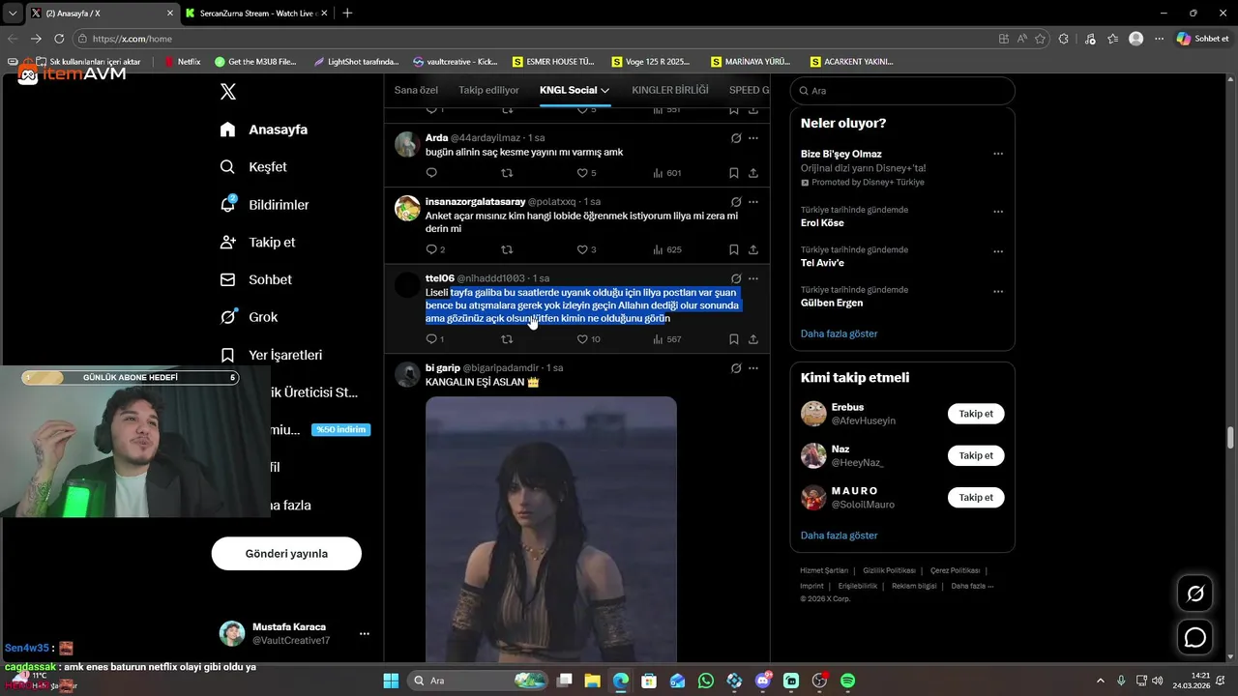Open more options on ttel06's post

[x=753, y=278]
